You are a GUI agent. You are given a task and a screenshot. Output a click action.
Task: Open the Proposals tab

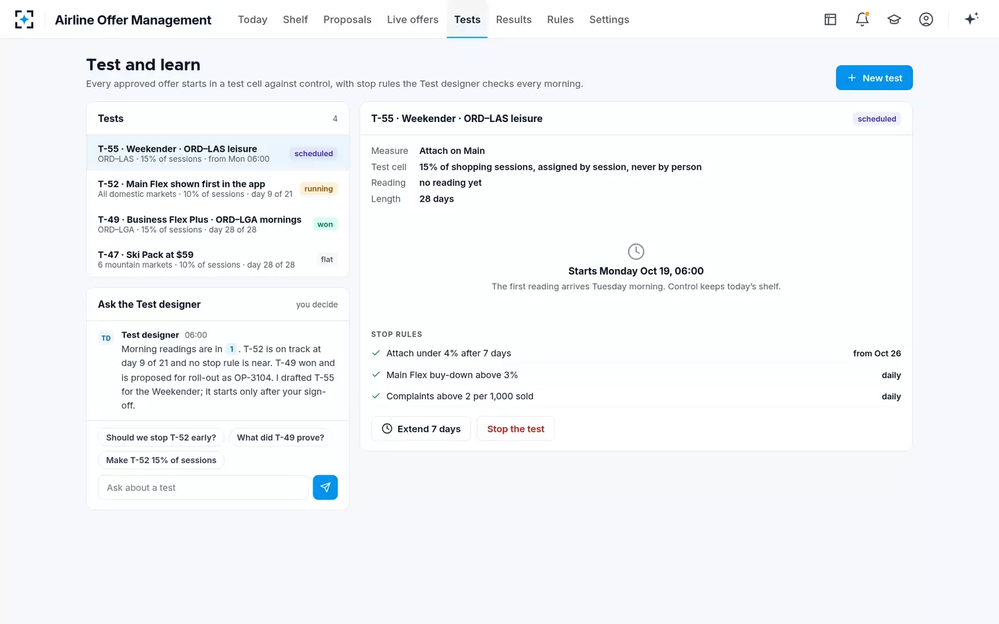[x=348, y=19]
